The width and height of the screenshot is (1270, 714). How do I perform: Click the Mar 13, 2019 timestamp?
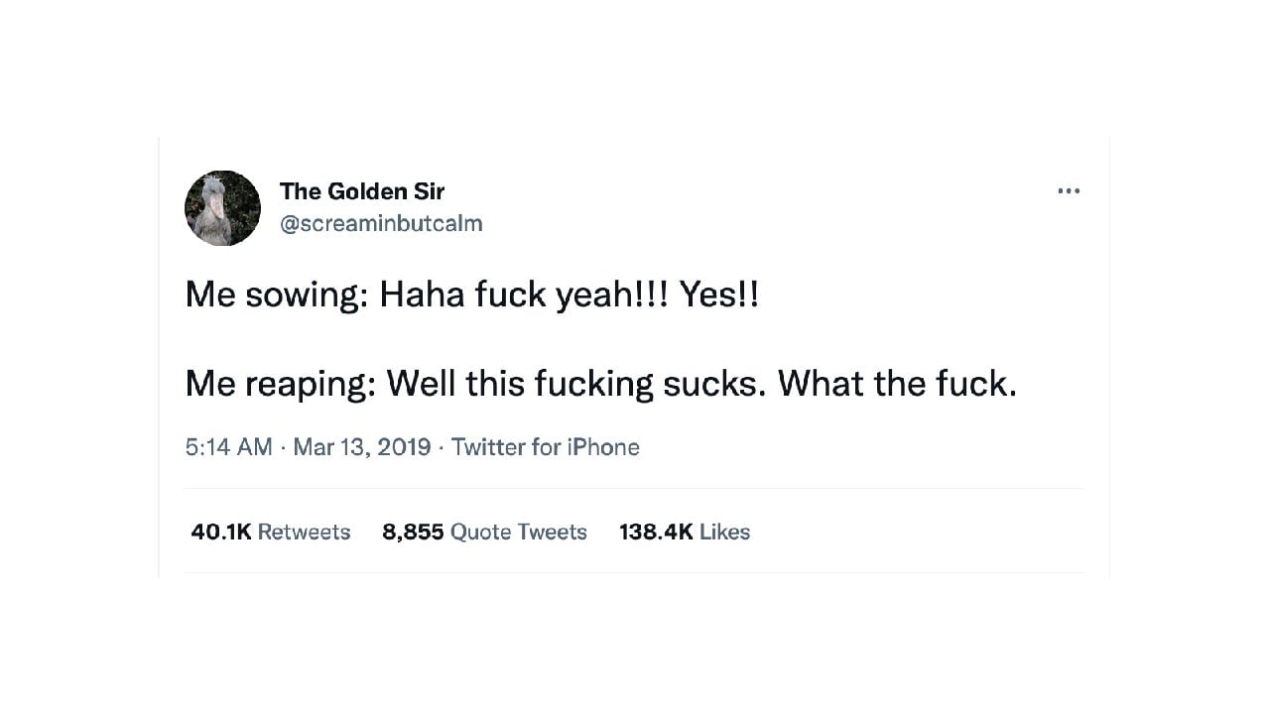tap(361, 447)
